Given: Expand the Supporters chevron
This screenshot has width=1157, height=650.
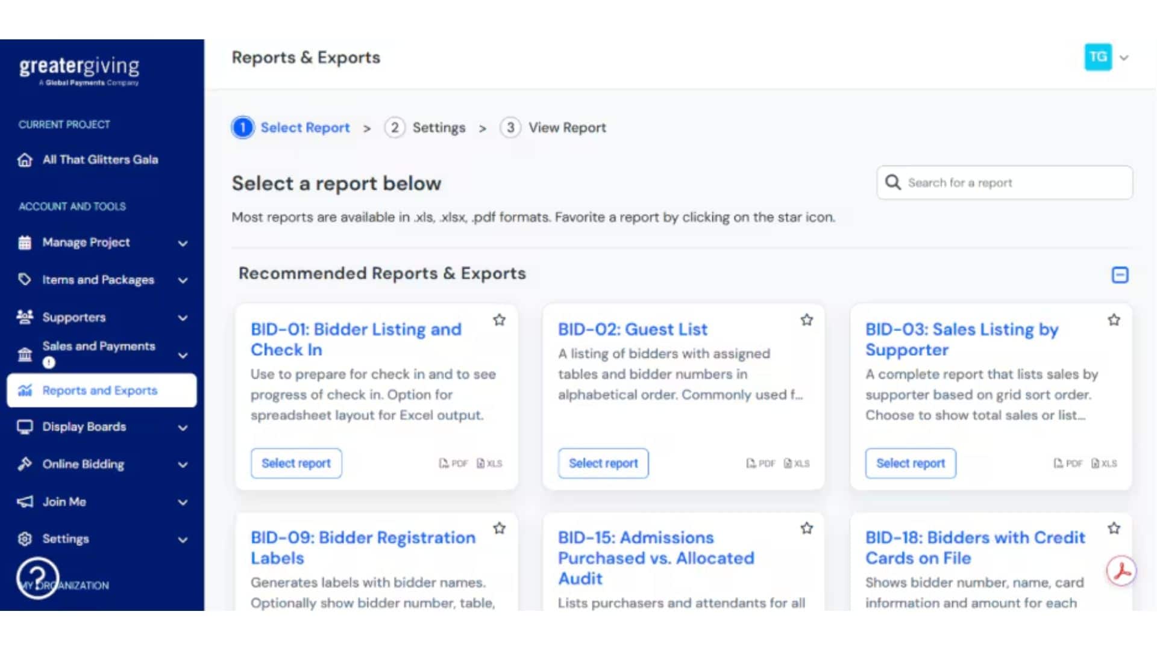Looking at the screenshot, I should pyautogui.click(x=183, y=318).
